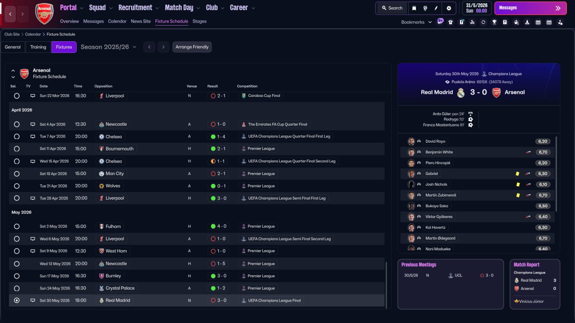Screen dimensions: 575x323
Task: Open the Overview sub-tab
Action: click(x=69, y=21)
